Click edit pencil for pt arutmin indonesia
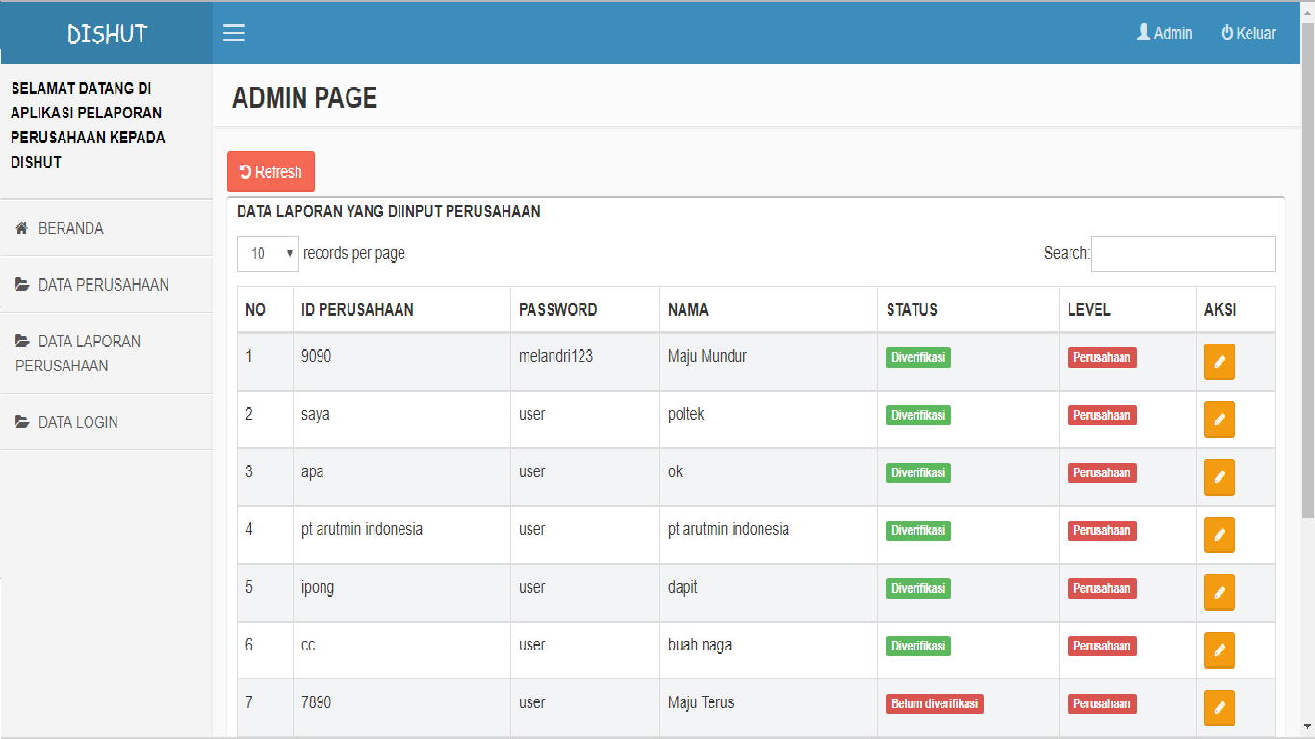1315x739 pixels. click(x=1219, y=535)
